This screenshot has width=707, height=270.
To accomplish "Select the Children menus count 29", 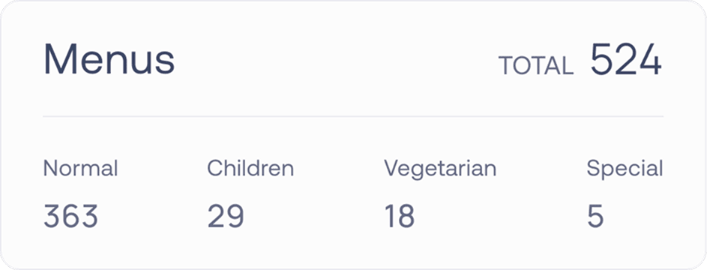I will [x=226, y=216].
